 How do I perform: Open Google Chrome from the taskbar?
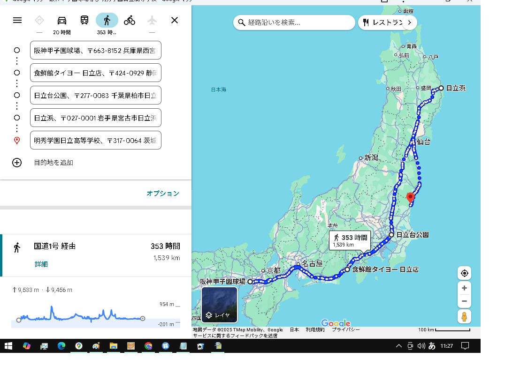[148, 346]
